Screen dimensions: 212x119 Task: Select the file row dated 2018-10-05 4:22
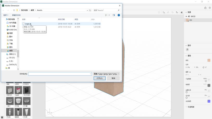coord(61,27)
